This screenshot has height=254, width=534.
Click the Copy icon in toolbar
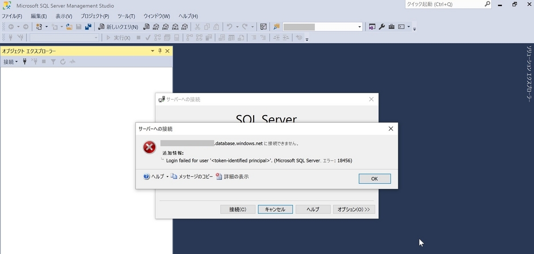(x=207, y=27)
